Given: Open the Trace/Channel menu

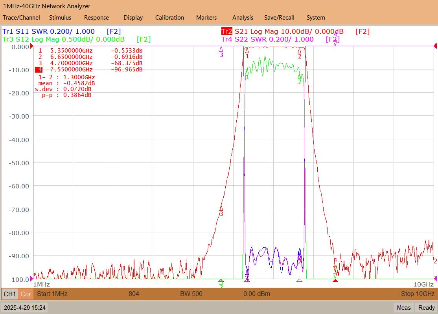Looking at the screenshot, I should 21,18.
